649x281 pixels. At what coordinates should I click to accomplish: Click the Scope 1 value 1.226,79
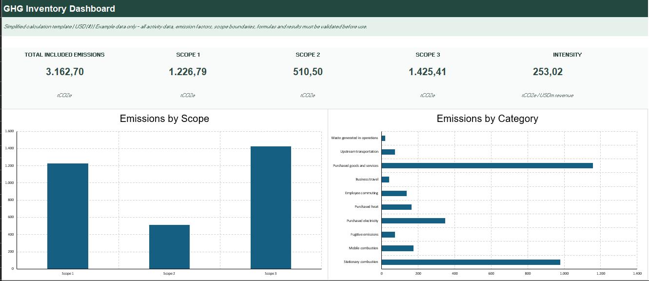(188, 72)
